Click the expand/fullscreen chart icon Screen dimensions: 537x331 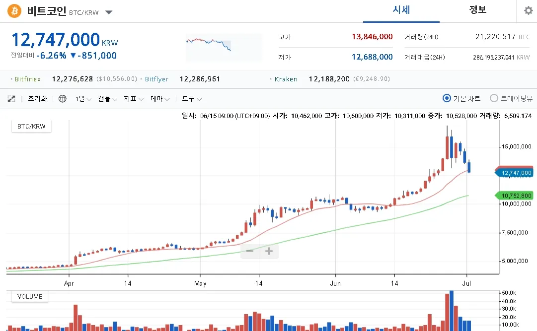11,98
